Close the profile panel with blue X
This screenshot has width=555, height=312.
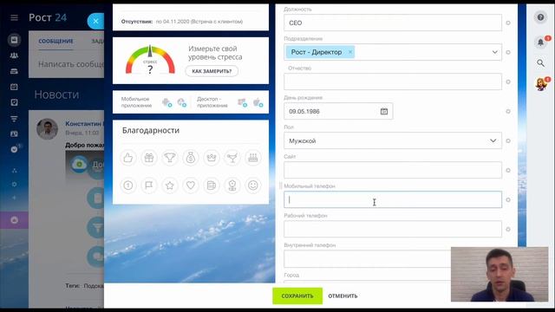click(95, 21)
